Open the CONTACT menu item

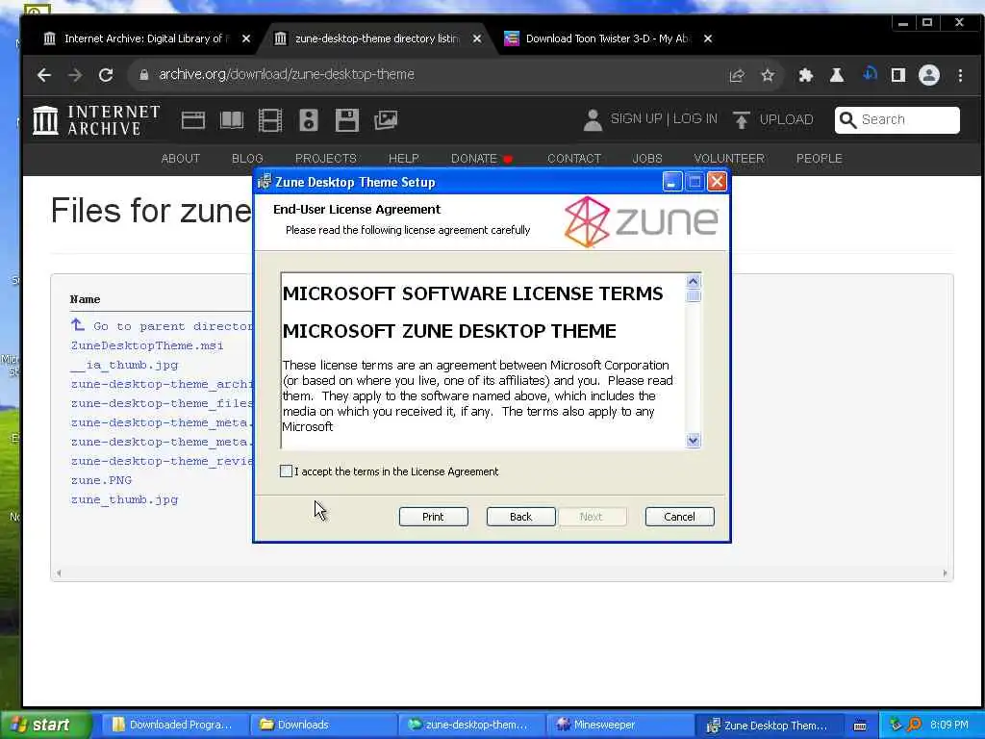coord(573,159)
